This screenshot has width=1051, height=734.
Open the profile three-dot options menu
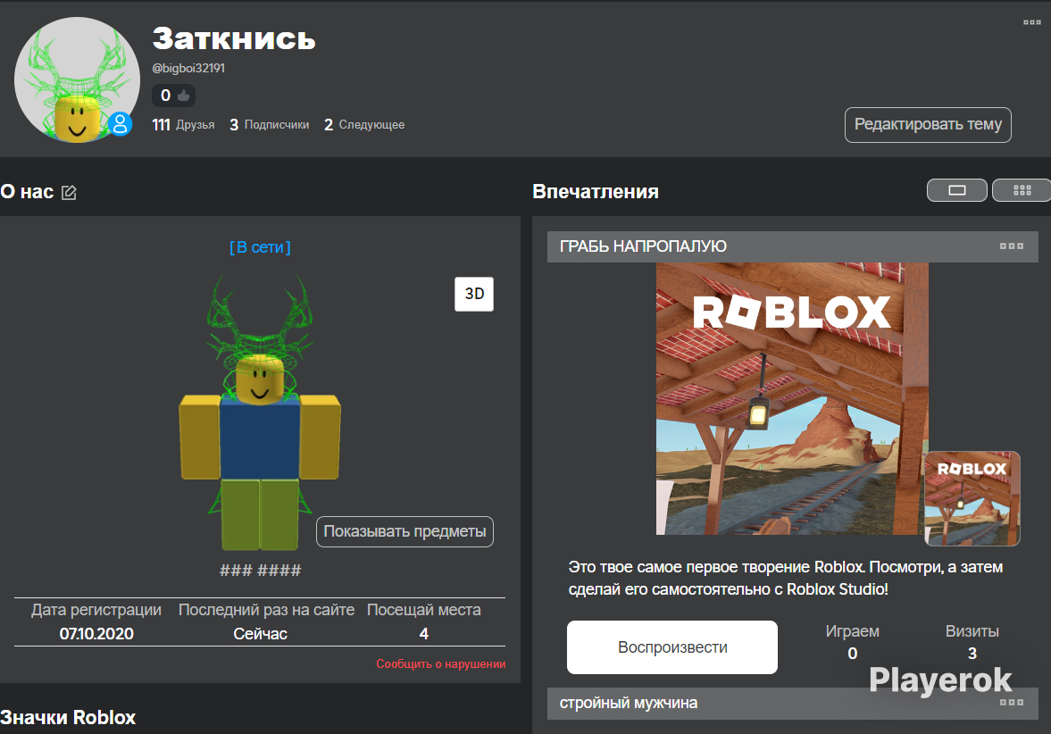tap(1031, 22)
